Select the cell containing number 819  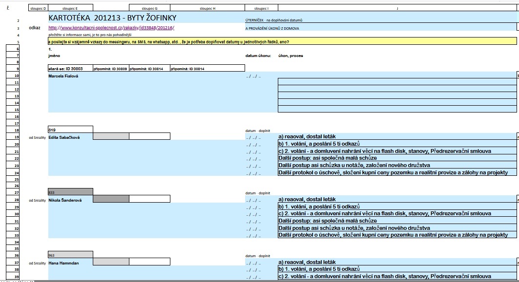coord(70,130)
